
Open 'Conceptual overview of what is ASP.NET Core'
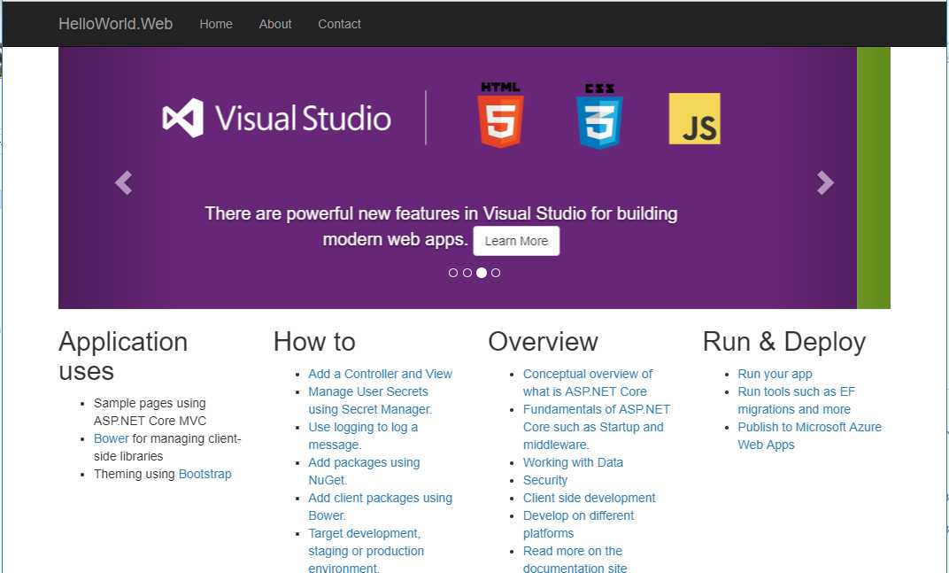(588, 383)
